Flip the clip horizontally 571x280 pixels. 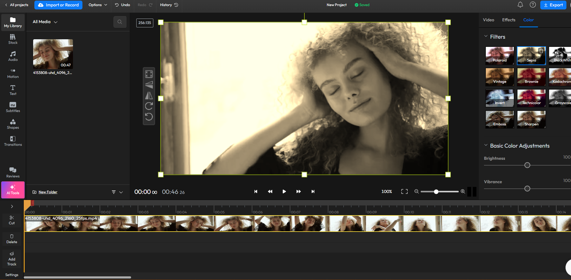point(149,96)
